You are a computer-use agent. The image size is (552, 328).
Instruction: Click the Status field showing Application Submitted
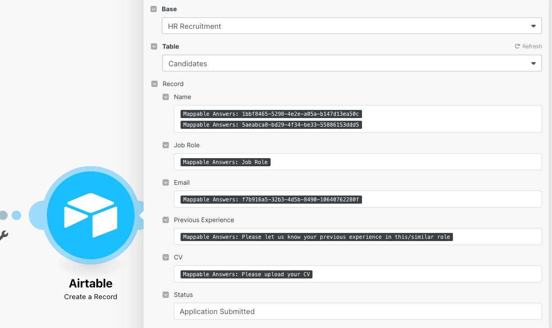[358, 311]
